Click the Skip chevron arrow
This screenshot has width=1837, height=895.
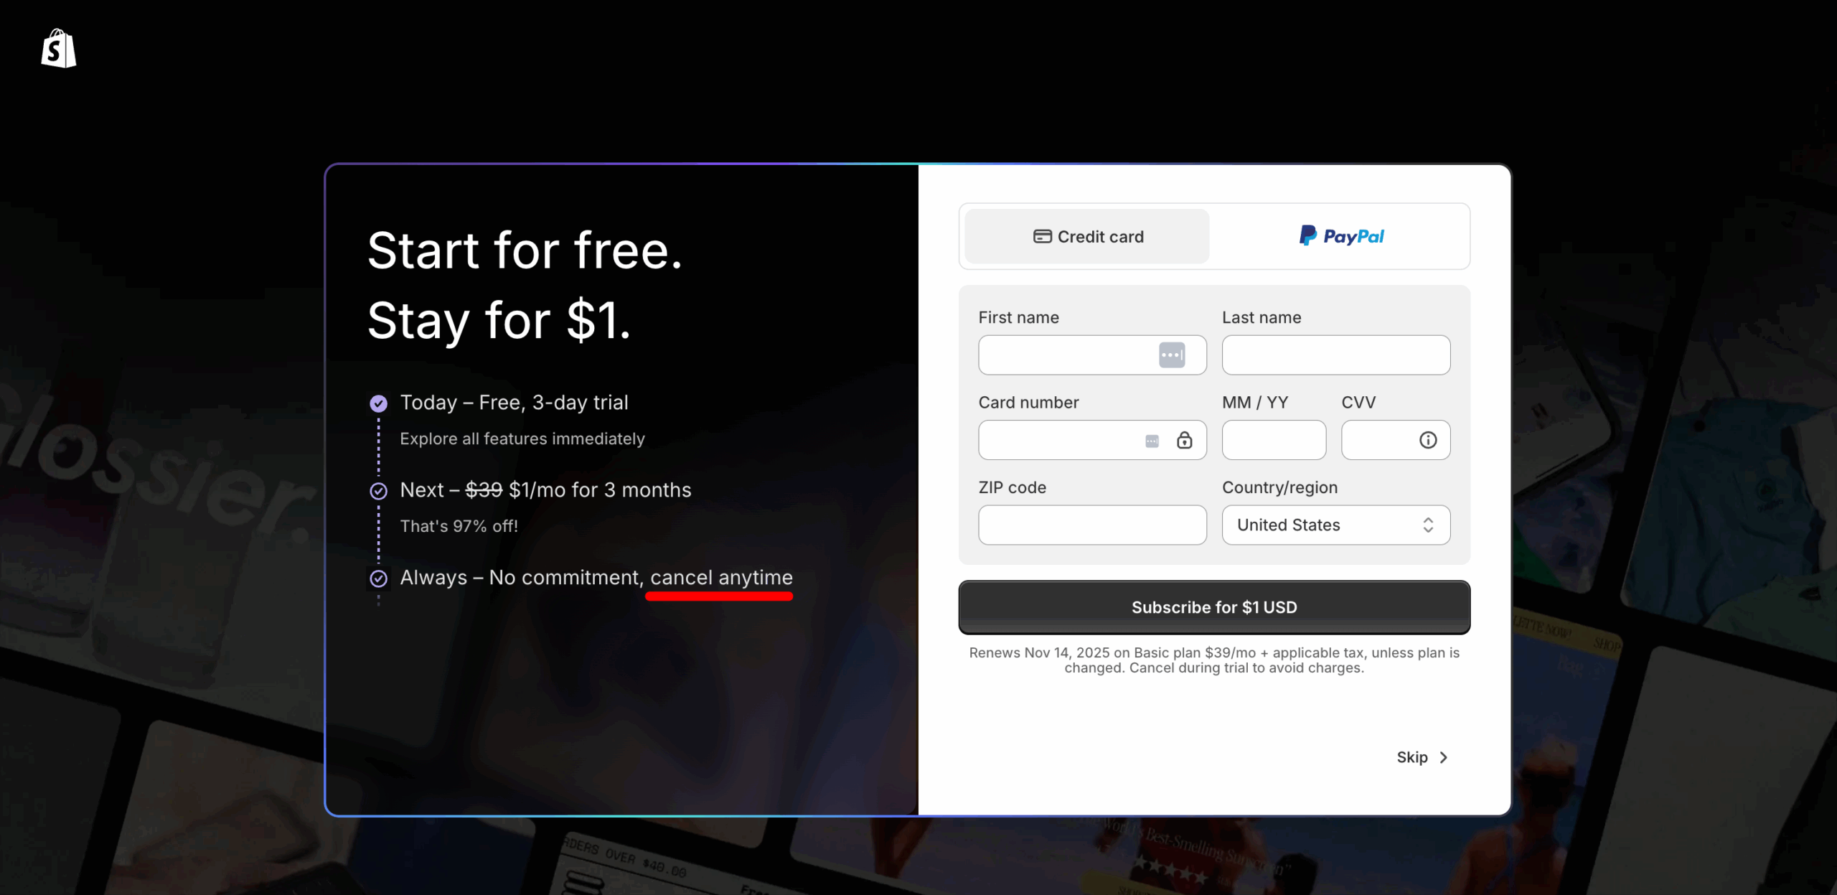pos(1444,757)
